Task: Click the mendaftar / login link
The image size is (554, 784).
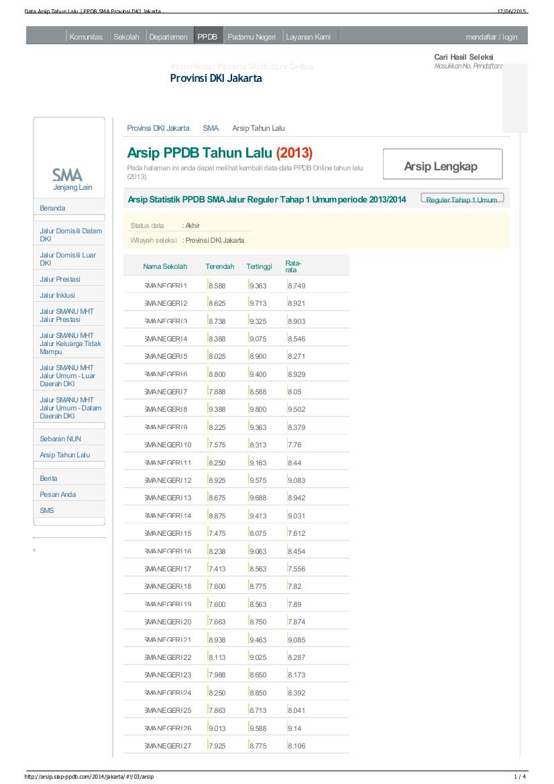Action: 492,37
